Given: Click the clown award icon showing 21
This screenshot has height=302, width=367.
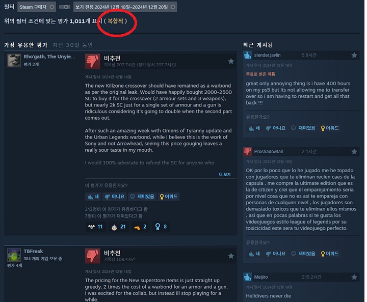Looking at the screenshot, I should [118, 227].
